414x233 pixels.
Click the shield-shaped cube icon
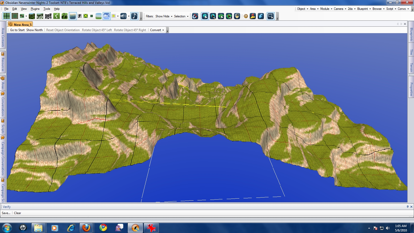click(x=237, y=16)
